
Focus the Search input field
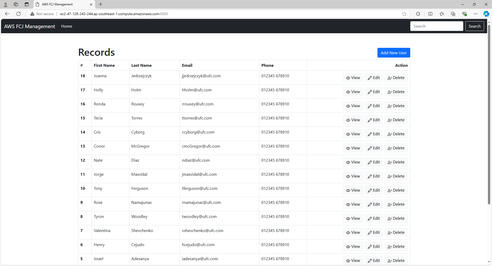pos(436,26)
